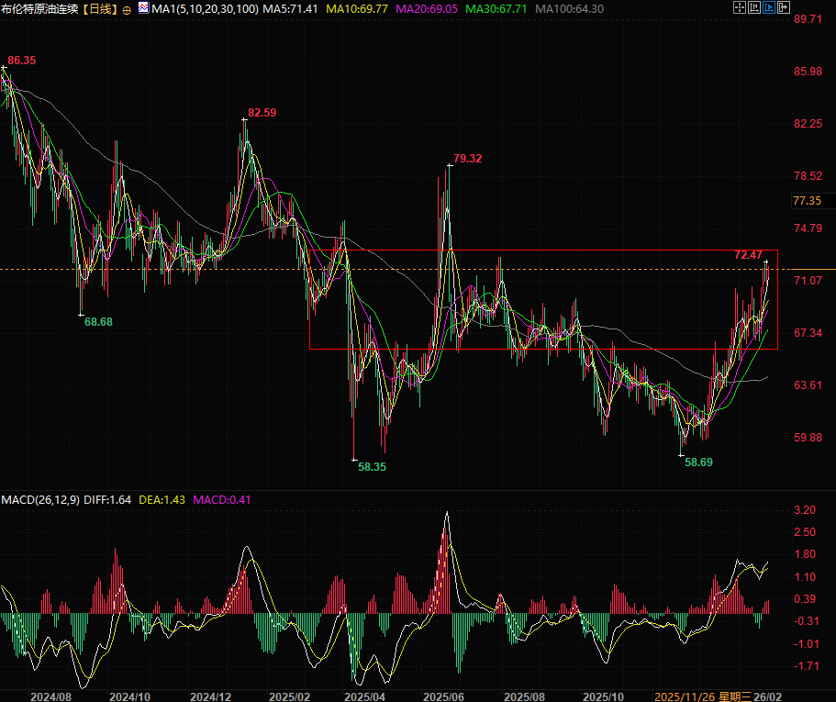Select the 79.32 peak price marker
836x702 pixels.
tap(467, 159)
